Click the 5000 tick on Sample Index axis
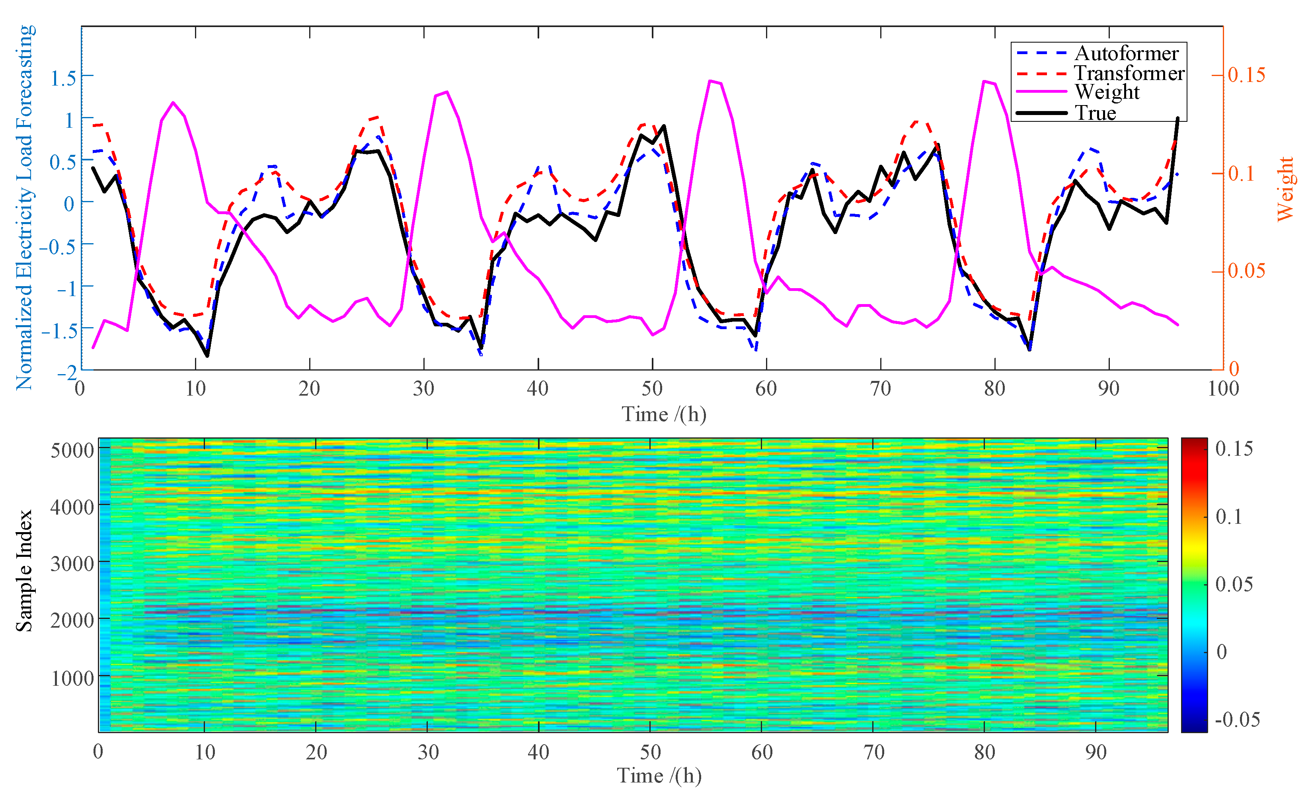 [72, 450]
